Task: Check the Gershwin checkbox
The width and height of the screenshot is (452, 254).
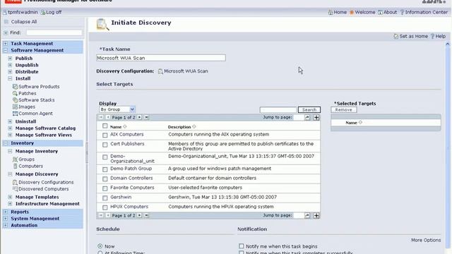Action: (105, 198)
